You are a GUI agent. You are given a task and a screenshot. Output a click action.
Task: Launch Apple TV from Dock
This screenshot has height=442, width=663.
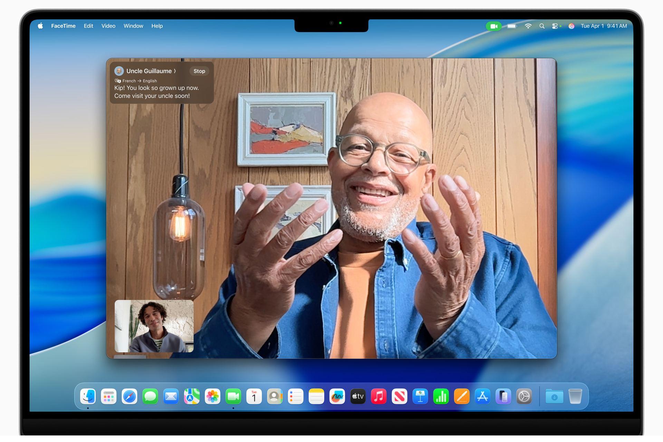click(x=358, y=396)
